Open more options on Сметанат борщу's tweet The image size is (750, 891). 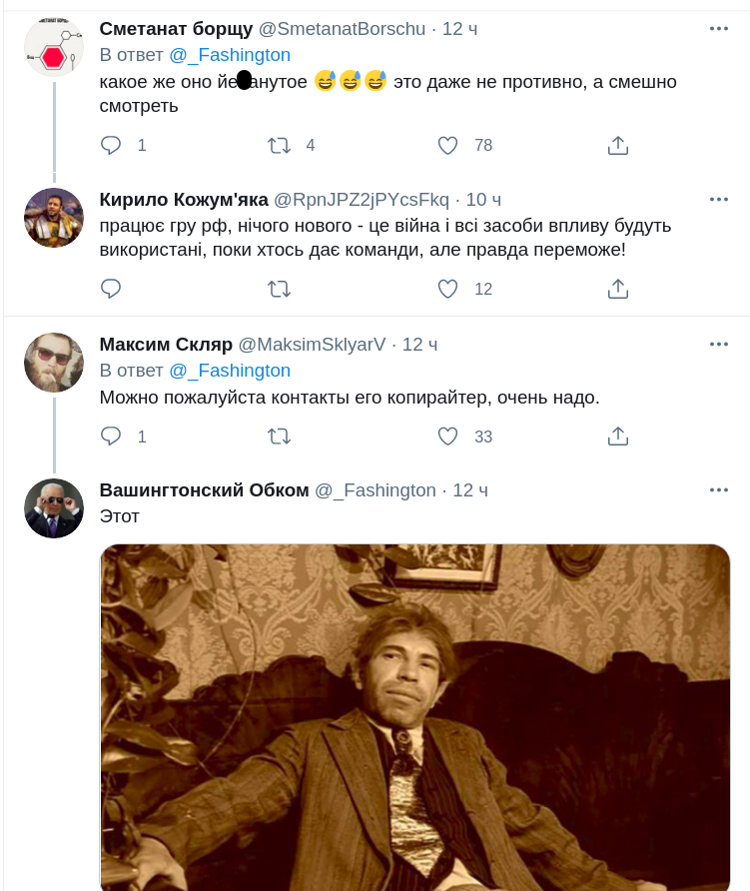tap(719, 28)
